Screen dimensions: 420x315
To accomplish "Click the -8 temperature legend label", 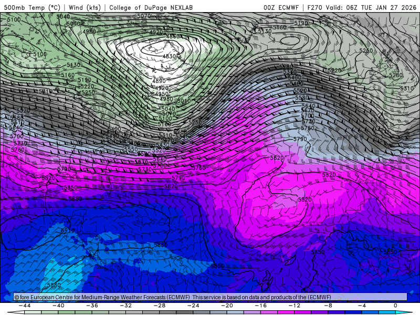I will click(329, 306).
